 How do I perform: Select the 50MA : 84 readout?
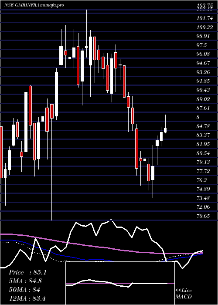point(24,290)
